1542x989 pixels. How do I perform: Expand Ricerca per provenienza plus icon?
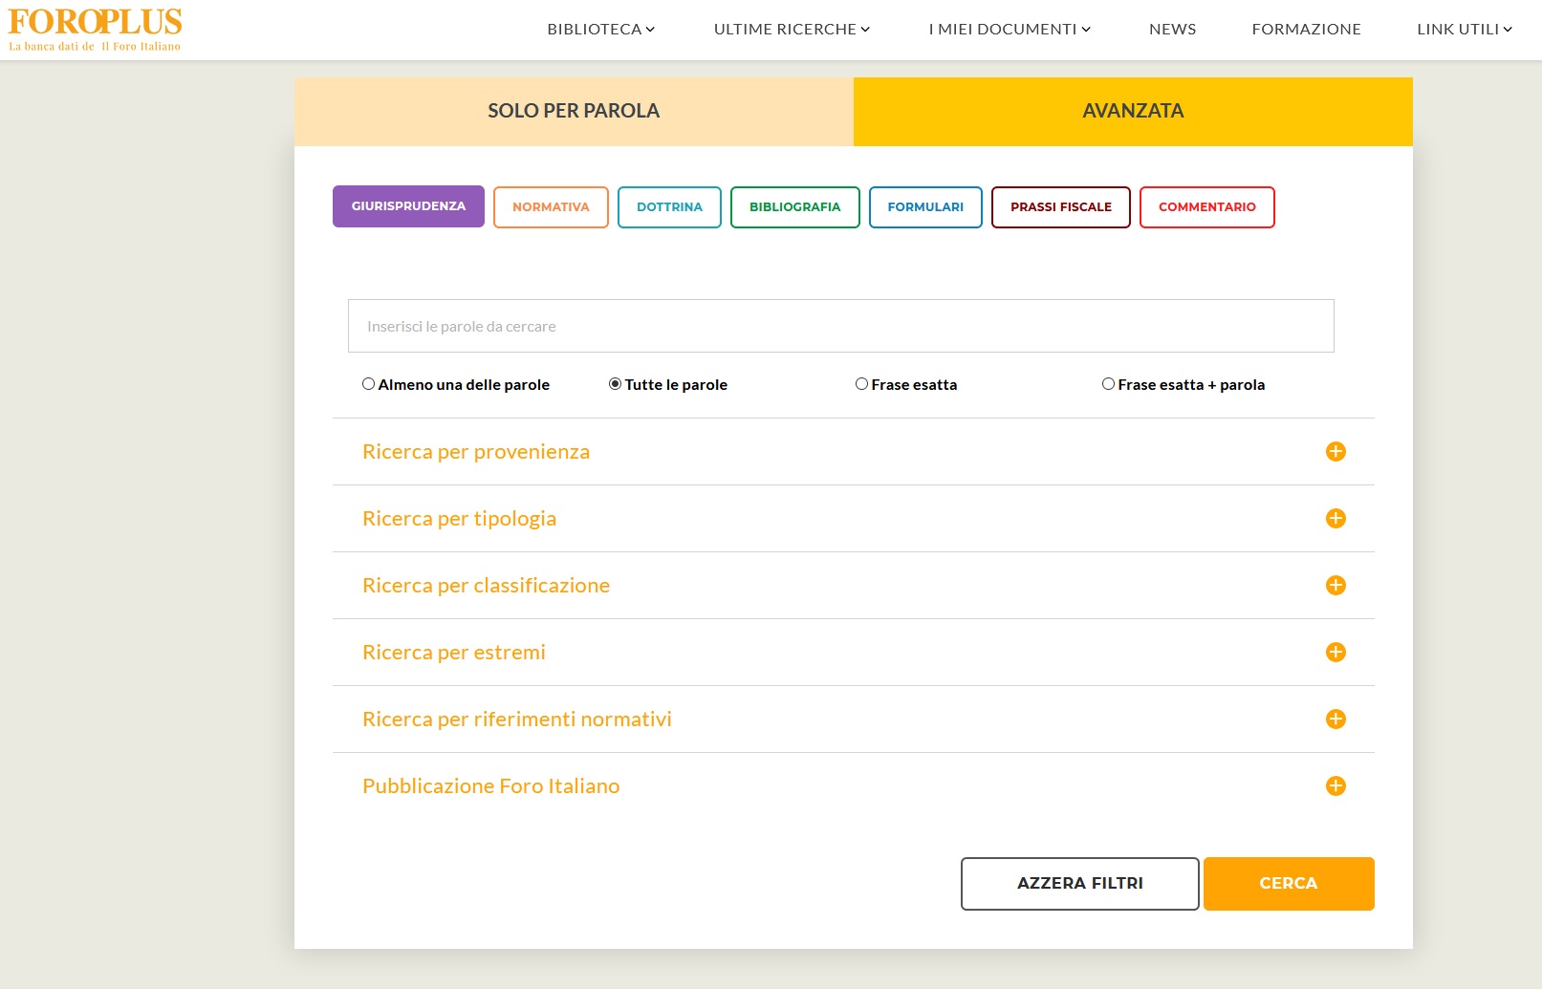coord(1336,452)
